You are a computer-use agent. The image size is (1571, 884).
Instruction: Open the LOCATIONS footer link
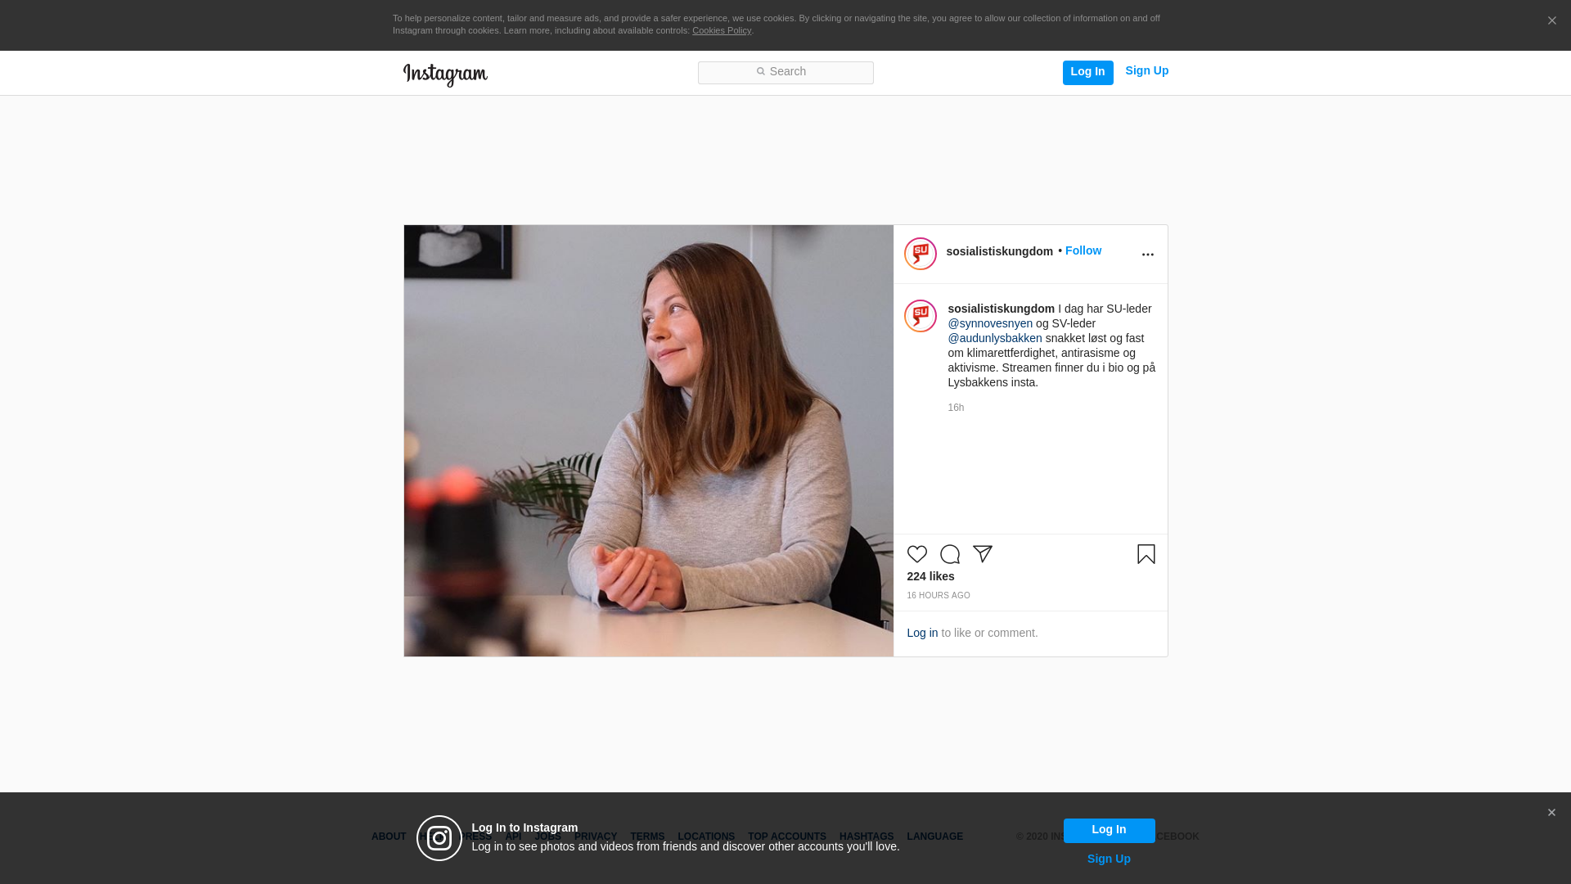coord(706,837)
